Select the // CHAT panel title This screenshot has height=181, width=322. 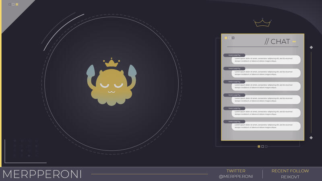(x=277, y=41)
